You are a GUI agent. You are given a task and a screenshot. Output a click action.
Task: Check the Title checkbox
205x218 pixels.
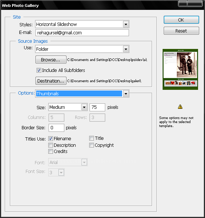[91, 138]
